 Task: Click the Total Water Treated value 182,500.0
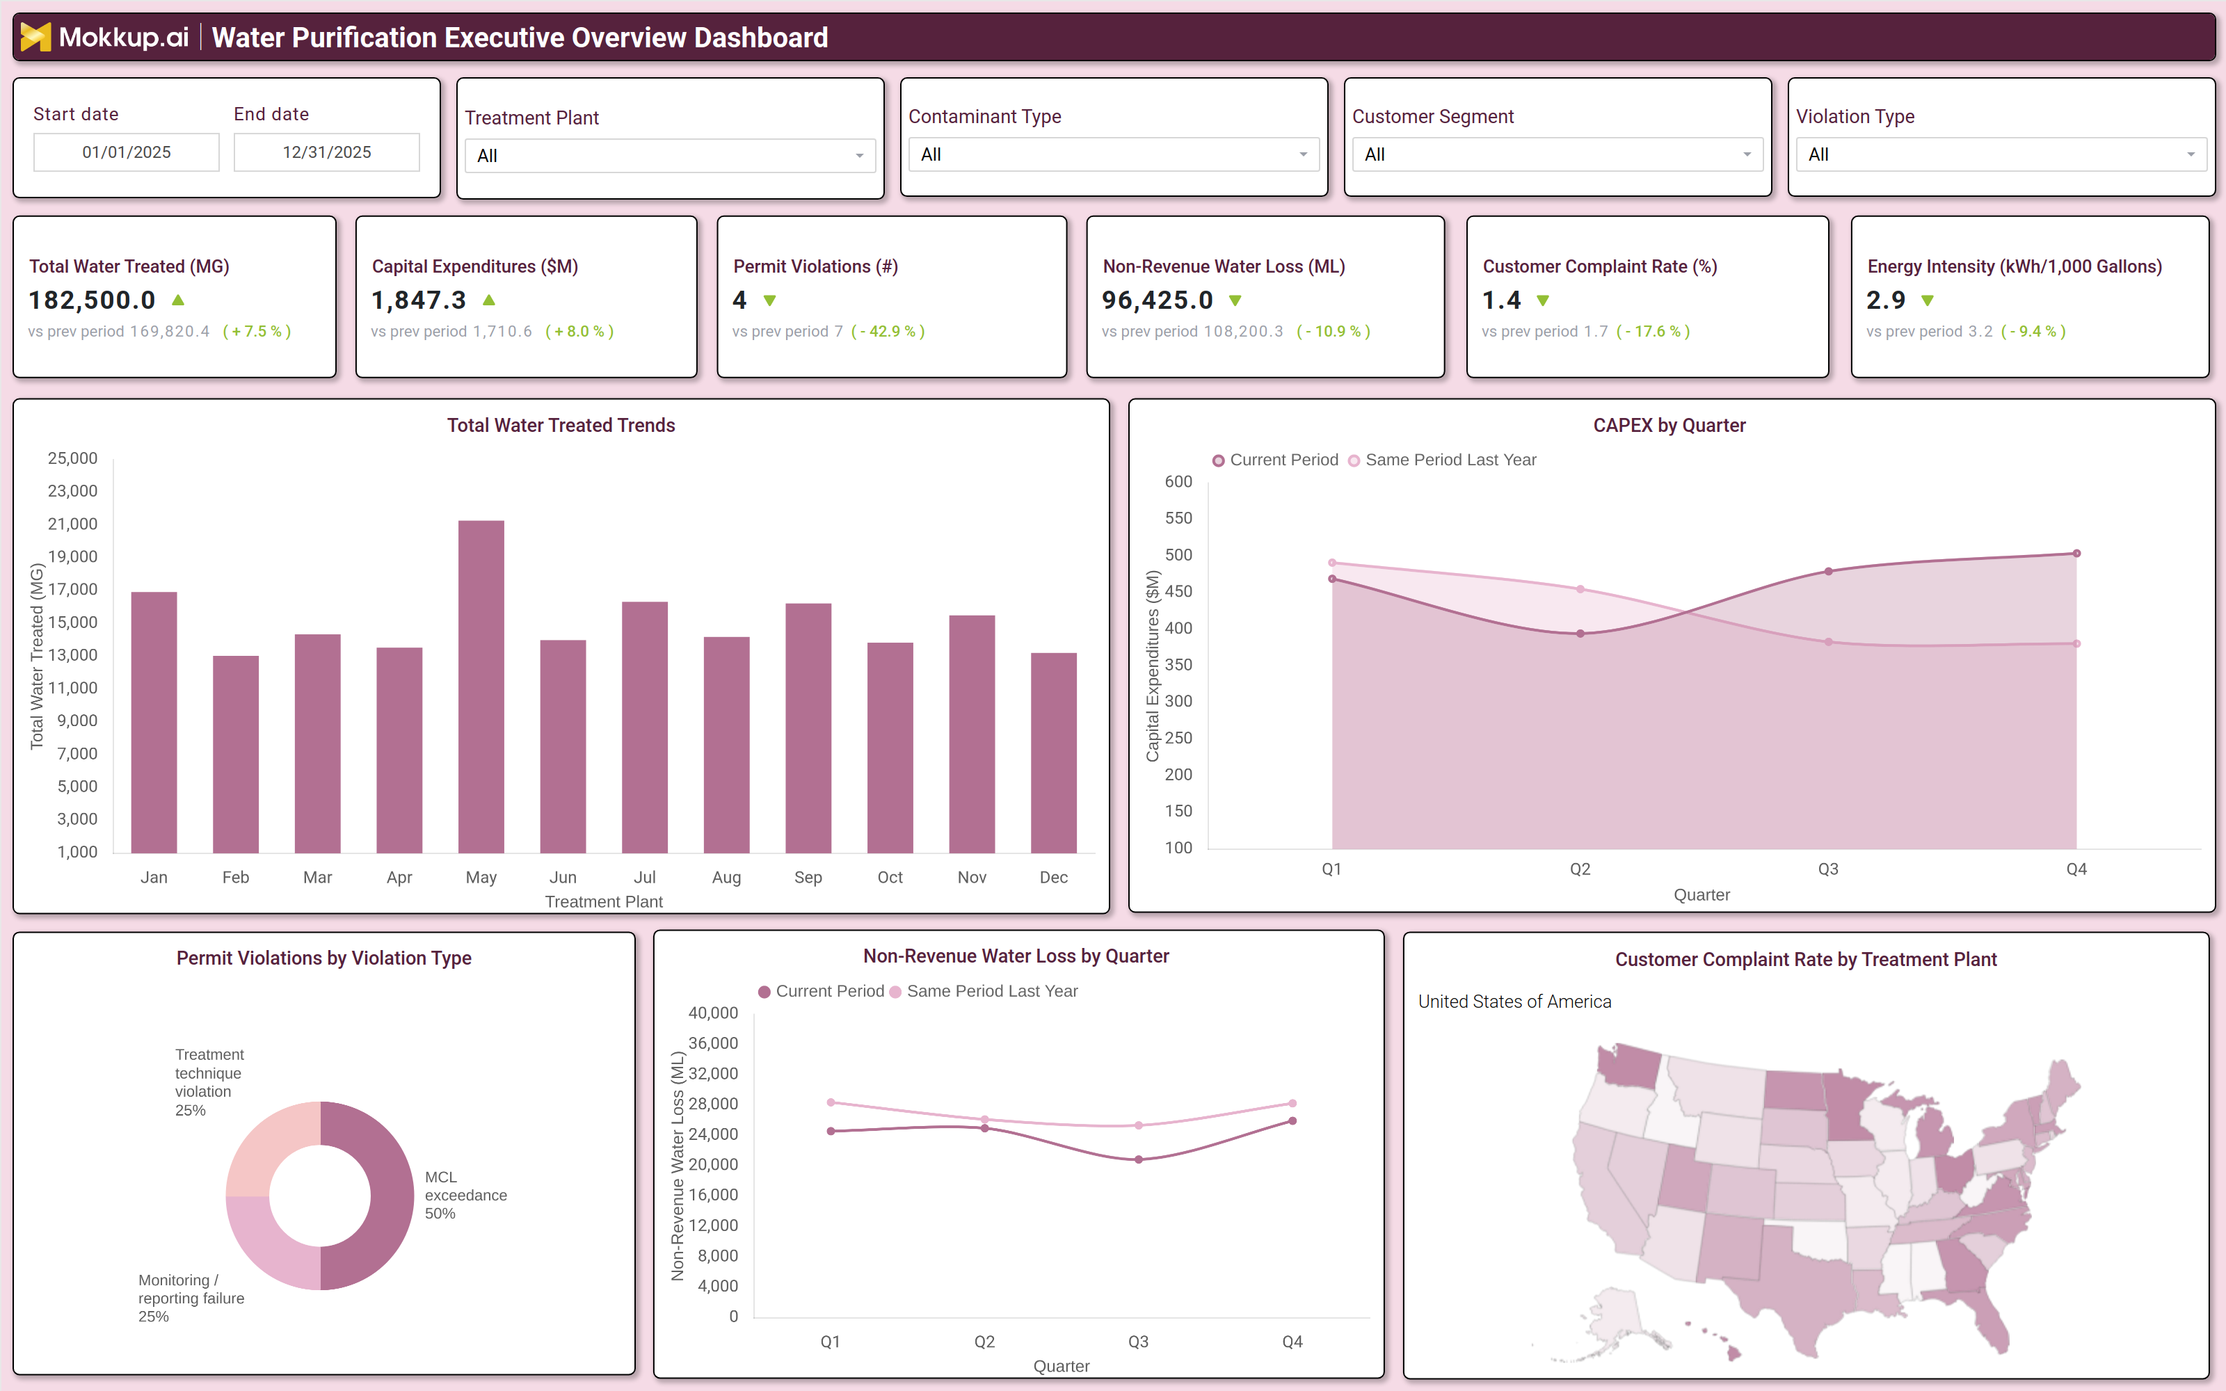point(92,300)
